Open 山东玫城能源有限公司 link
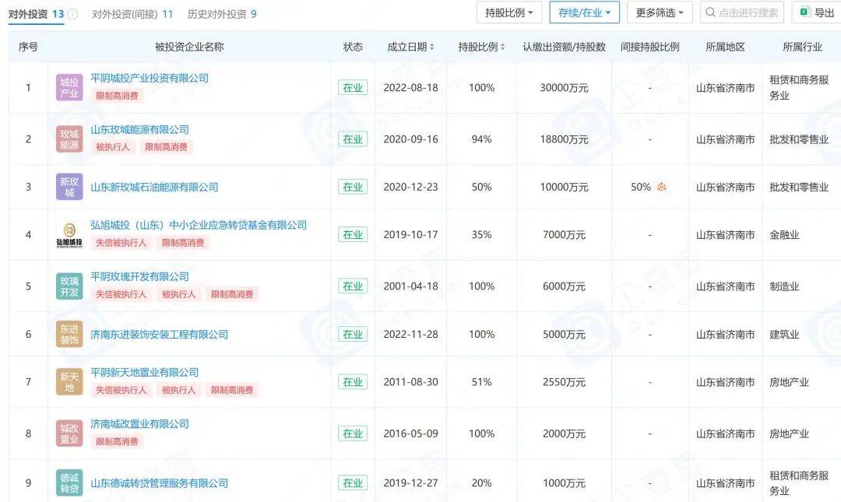Screen dimensions: 841x502 pyautogui.click(x=139, y=130)
